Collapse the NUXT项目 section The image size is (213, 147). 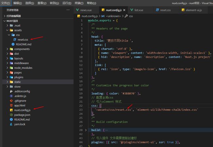coord(5,21)
